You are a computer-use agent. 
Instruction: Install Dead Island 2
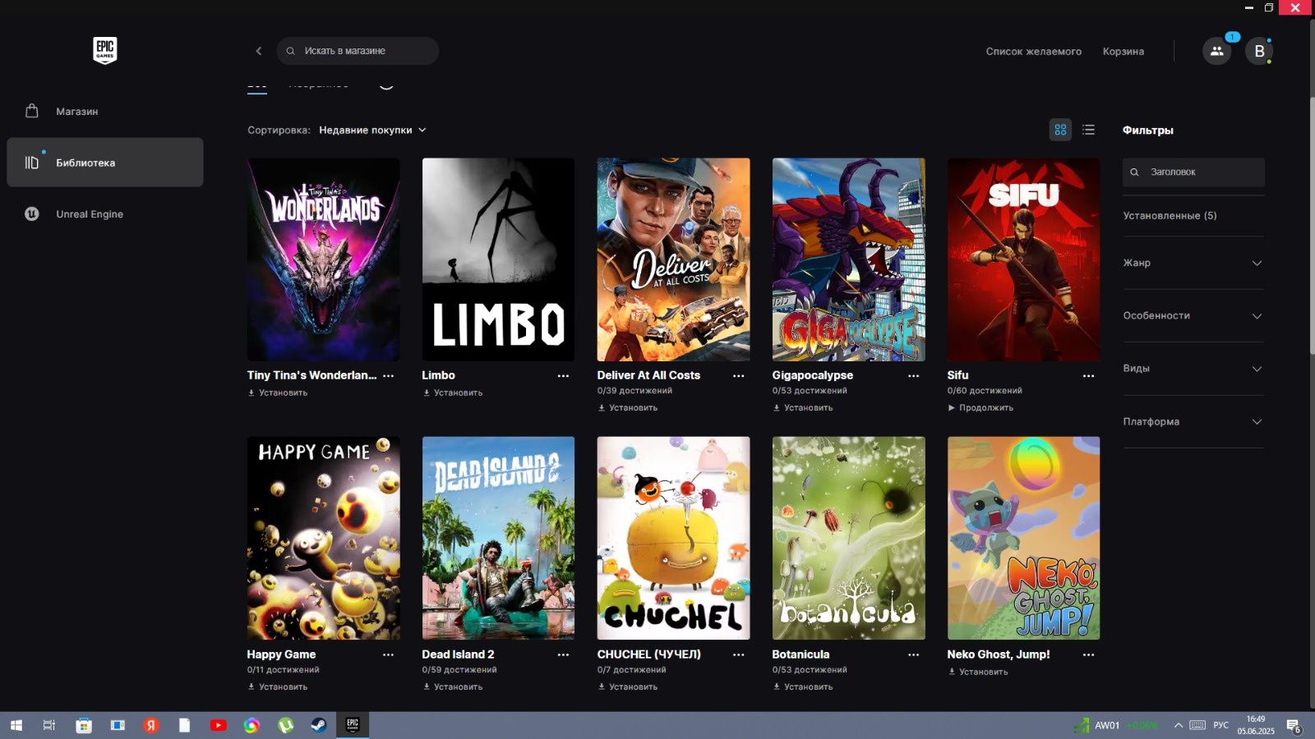(453, 686)
